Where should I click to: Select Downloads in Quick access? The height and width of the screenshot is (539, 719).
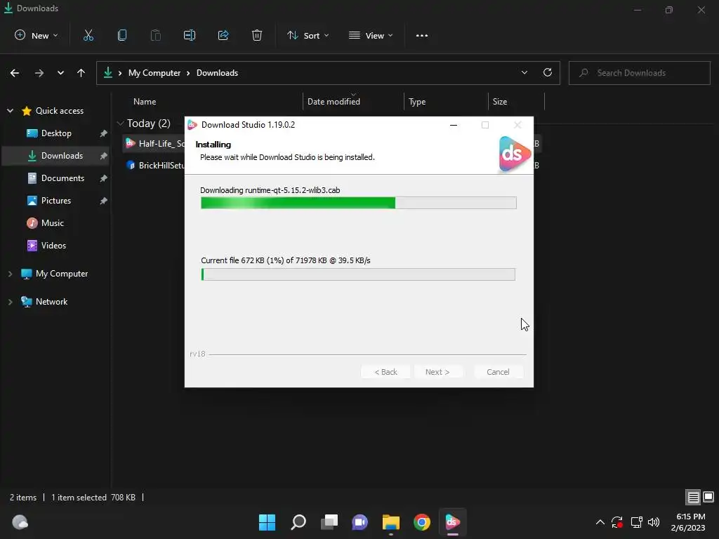pos(56,156)
